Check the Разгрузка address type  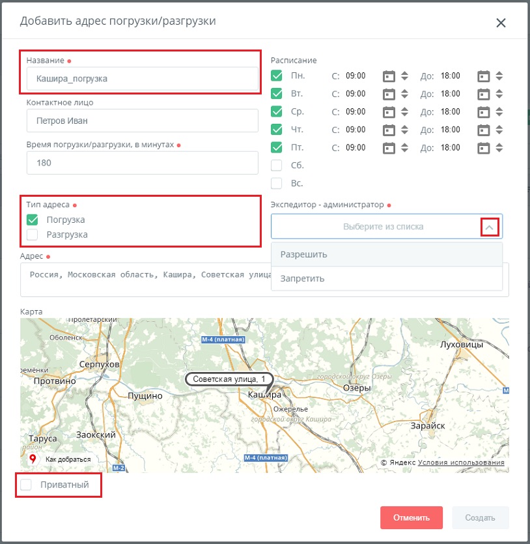click(33, 235)
